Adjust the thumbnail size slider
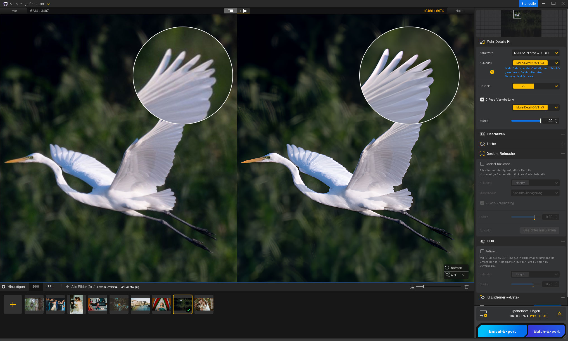This screenshot has height=341, width=568. [x=438, y=287]
